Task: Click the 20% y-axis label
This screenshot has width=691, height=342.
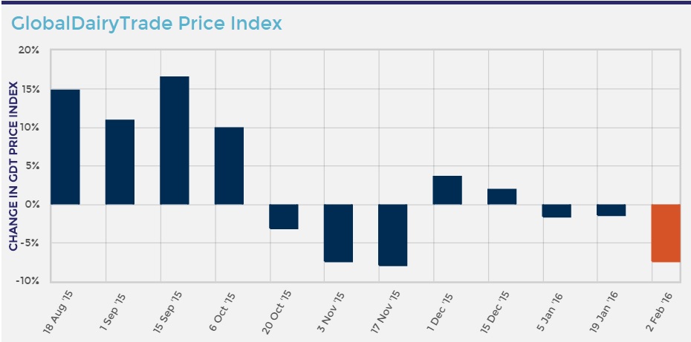Action: (29, 51)
